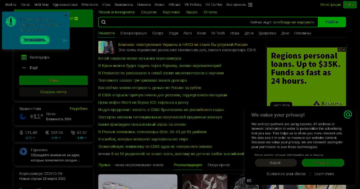This screenshot has width=360, height=189.
Task: Open the Learn more privacy link
Action: coord(324,174)
